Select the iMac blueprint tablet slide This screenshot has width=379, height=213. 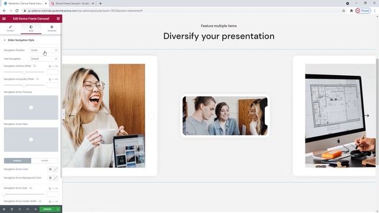(335, 116)
